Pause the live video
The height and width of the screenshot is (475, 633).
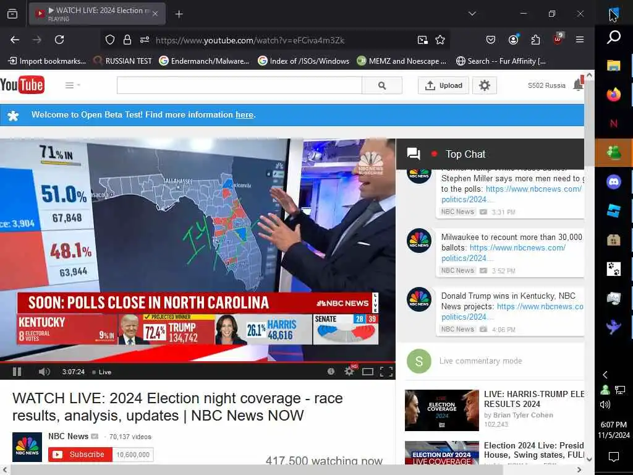[x=17, y=372]
